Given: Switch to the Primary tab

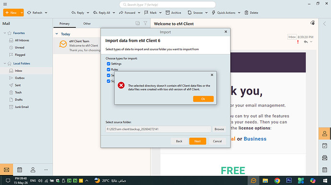Looking at the screenshot, I should tap(64, 23).
